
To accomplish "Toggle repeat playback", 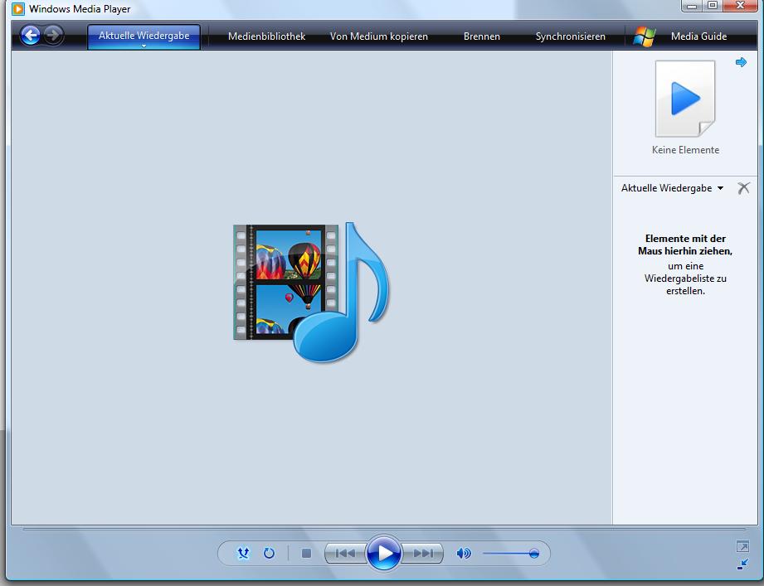I will [x=269, y=553].
